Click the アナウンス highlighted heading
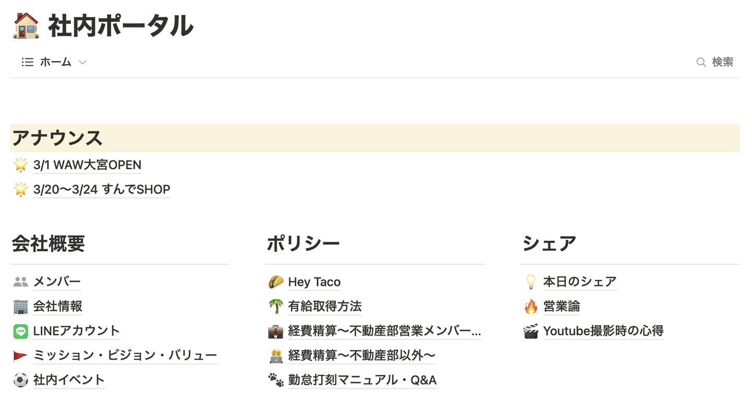Image resolution: width=752 pixels, height=395 pixels. (x=57, y=138)
